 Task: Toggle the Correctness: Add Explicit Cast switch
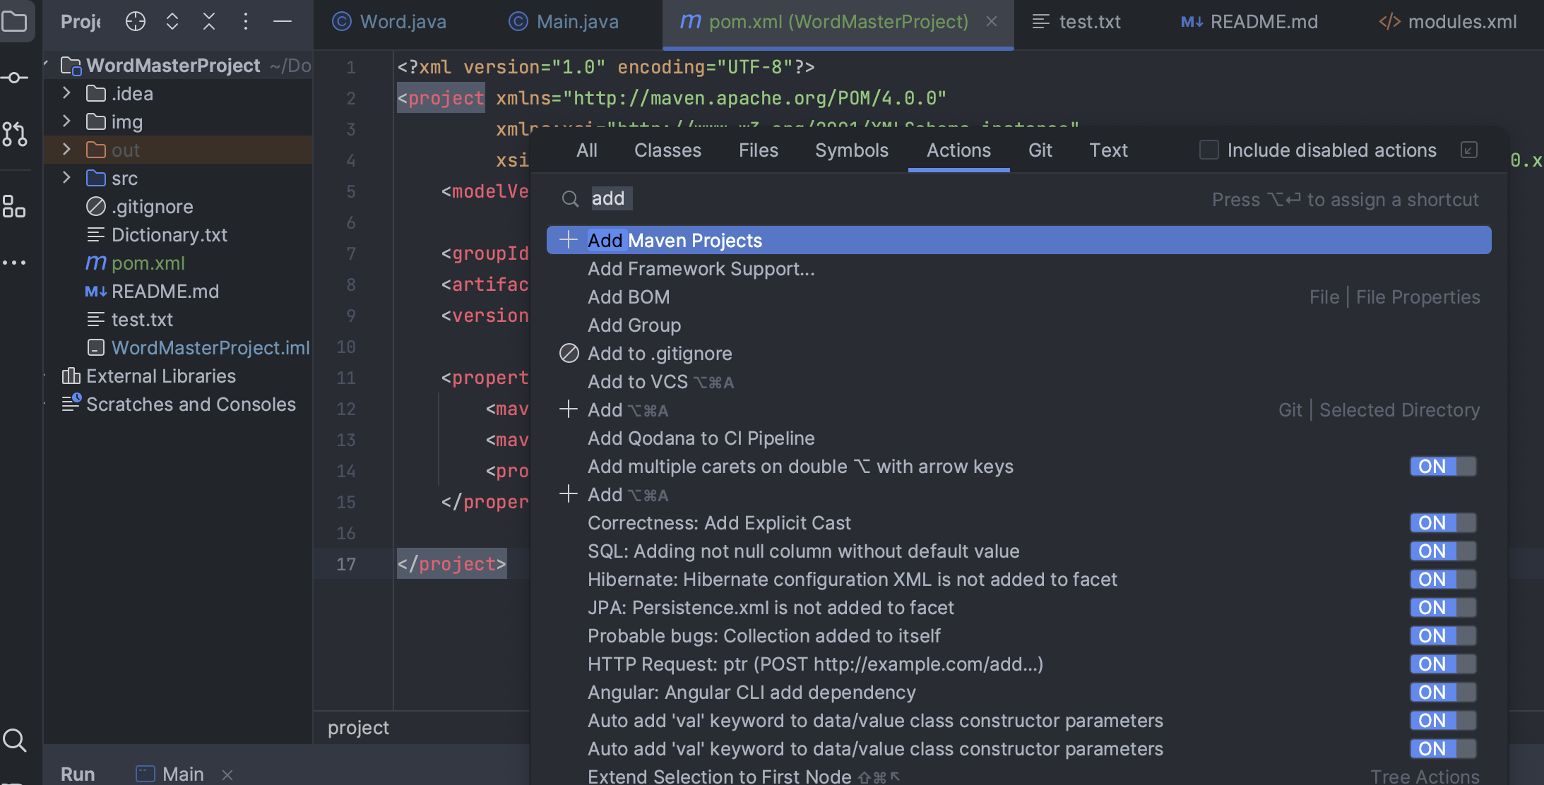point(1442,523)
